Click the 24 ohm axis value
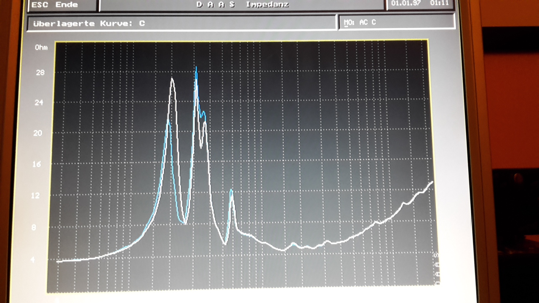539x303 pixels. (39, 102)
